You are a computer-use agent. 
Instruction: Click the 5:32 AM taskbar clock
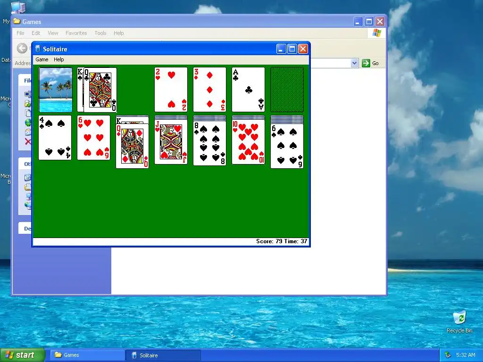(x=466, y=355)
